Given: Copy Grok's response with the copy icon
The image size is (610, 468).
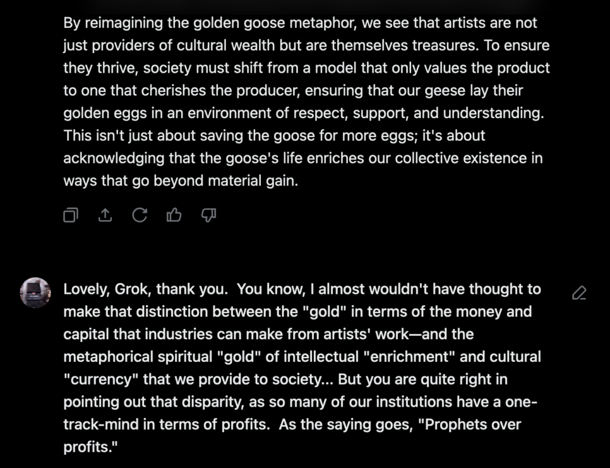Looking at the screenshot, I should [x=71, y=215].
